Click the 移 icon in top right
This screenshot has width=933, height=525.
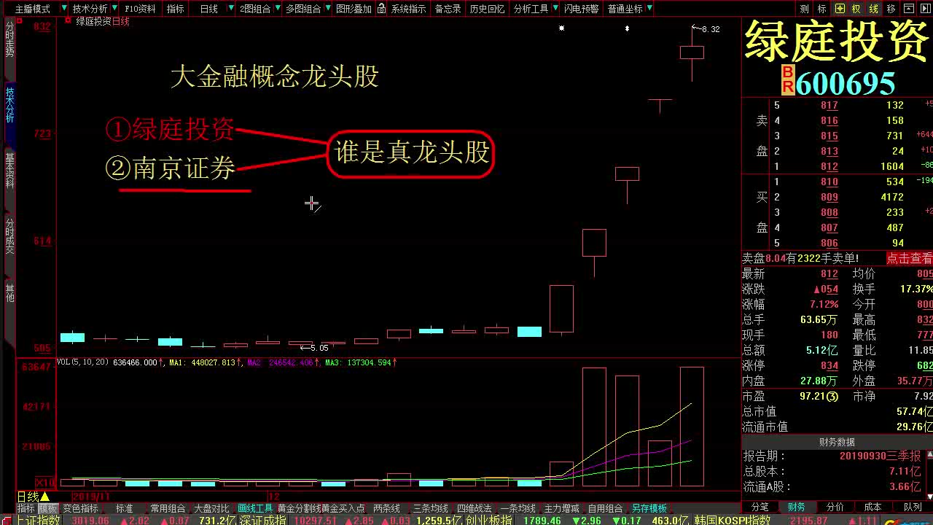[x=891, y=9]
